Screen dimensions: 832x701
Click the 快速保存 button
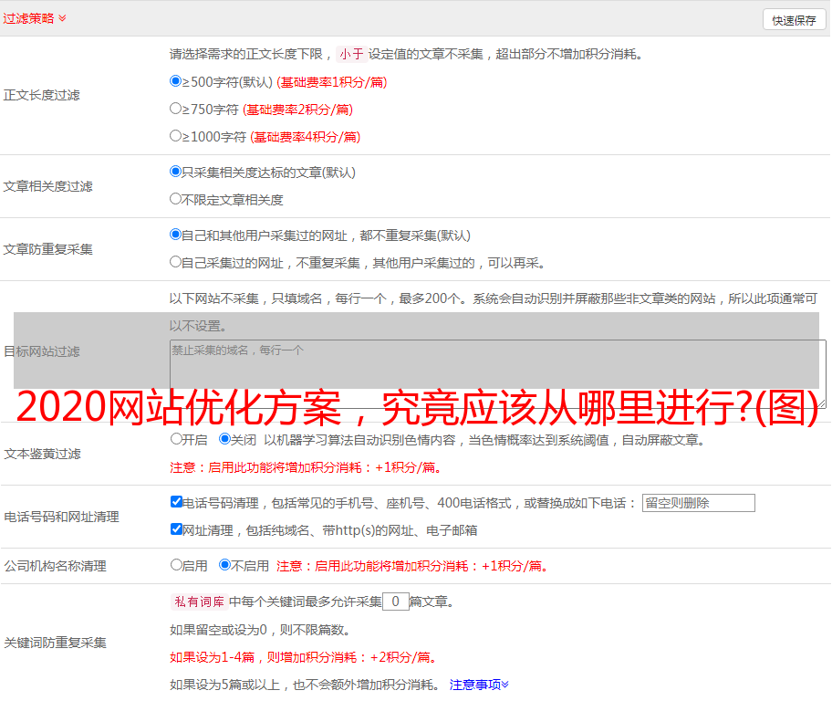[794, 20]
